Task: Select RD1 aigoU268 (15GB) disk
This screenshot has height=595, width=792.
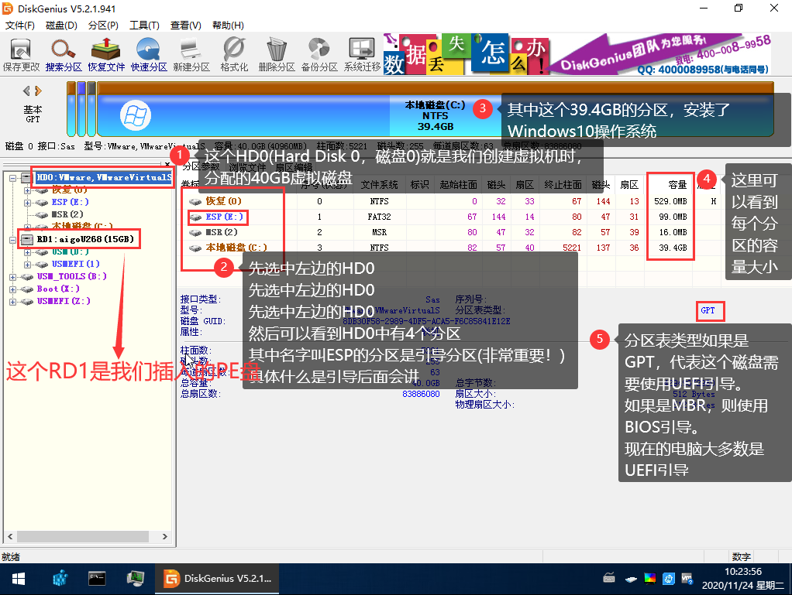Action: (85, 239)
